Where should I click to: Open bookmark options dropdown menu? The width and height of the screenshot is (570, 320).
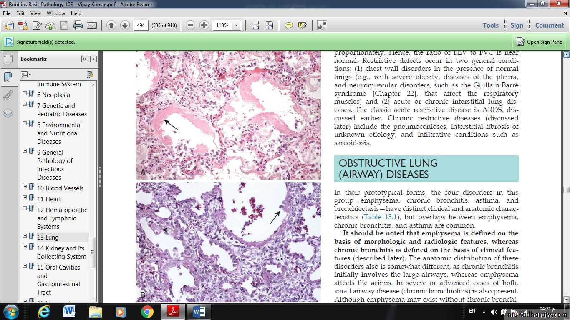pos(26,75)
